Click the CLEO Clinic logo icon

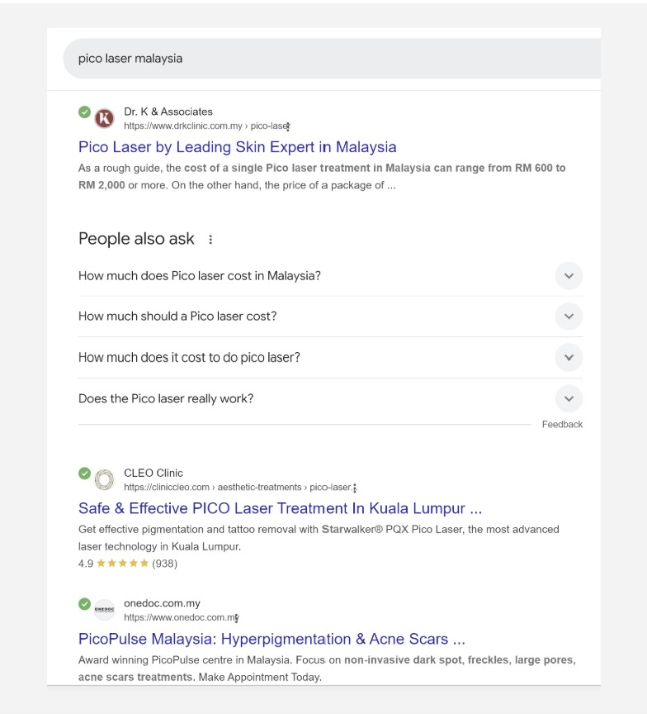104,479
